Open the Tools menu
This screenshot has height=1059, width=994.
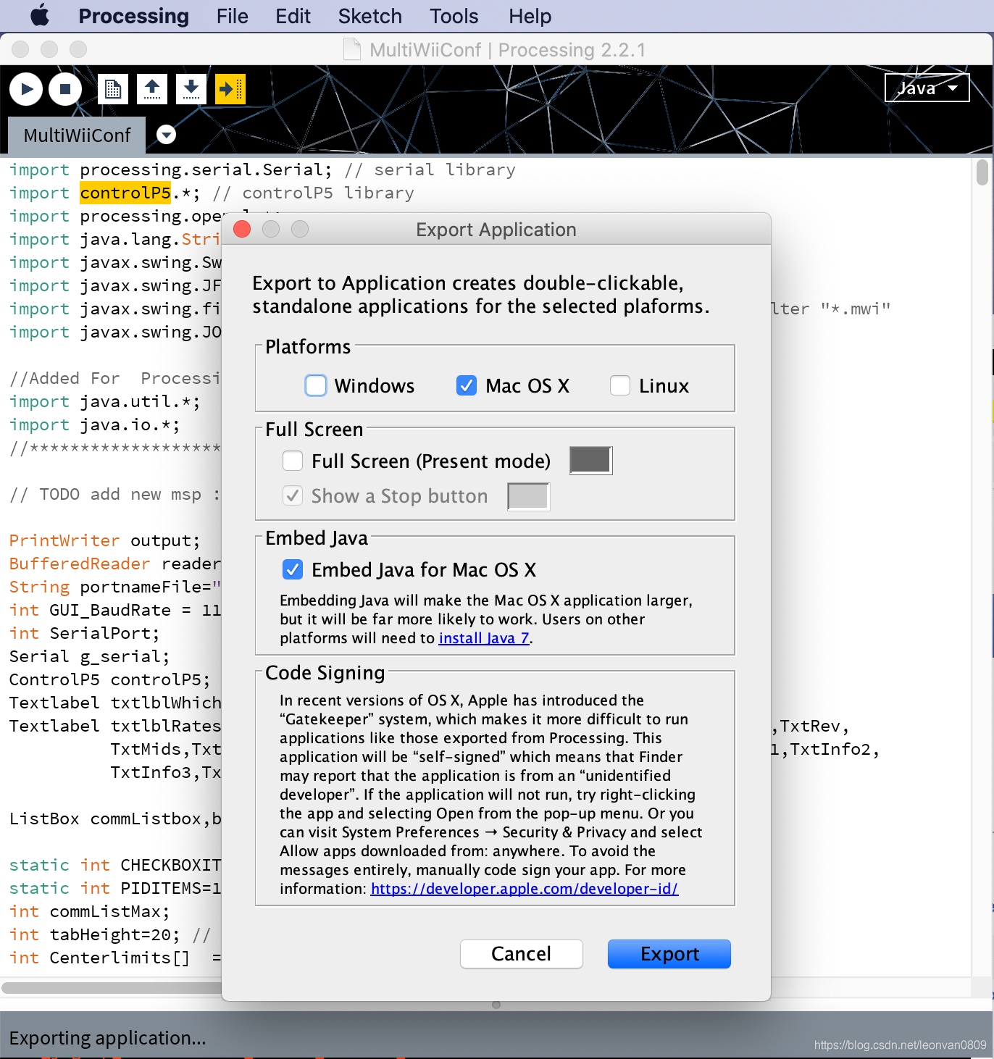click(454, 16)
